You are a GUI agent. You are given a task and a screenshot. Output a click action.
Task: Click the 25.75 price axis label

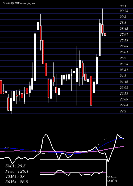tap(124, 64)
